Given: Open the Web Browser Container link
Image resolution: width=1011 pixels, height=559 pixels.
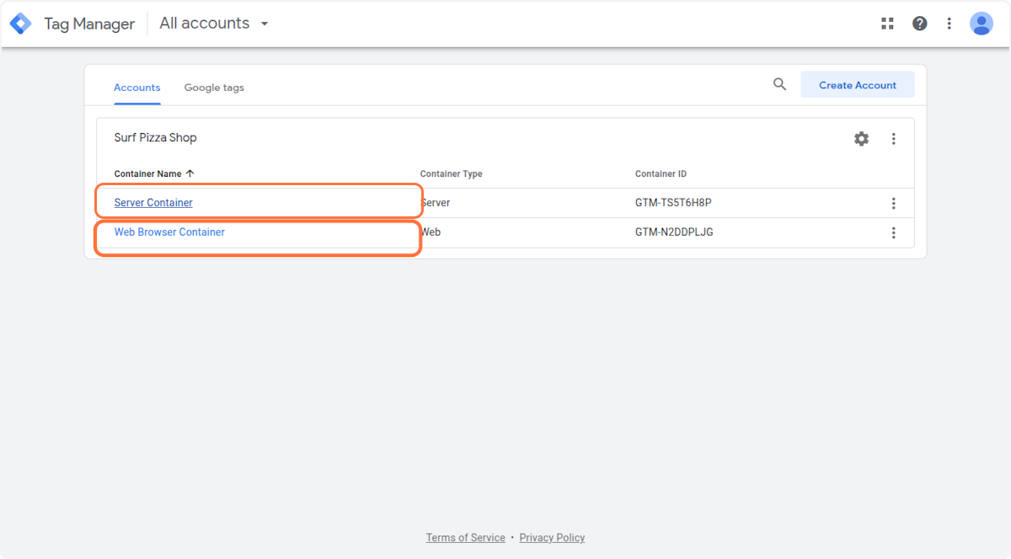Looking at the screenshot, I should [169, 232].
